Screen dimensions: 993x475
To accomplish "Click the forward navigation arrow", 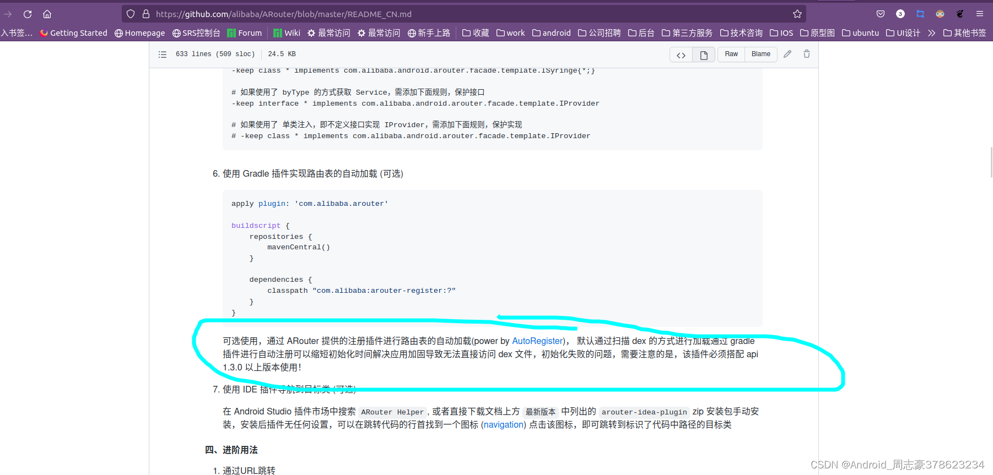I will tap(8, 14).
